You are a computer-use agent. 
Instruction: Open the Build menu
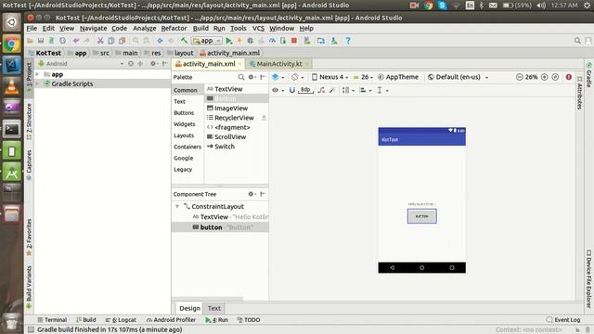point(200,29)
